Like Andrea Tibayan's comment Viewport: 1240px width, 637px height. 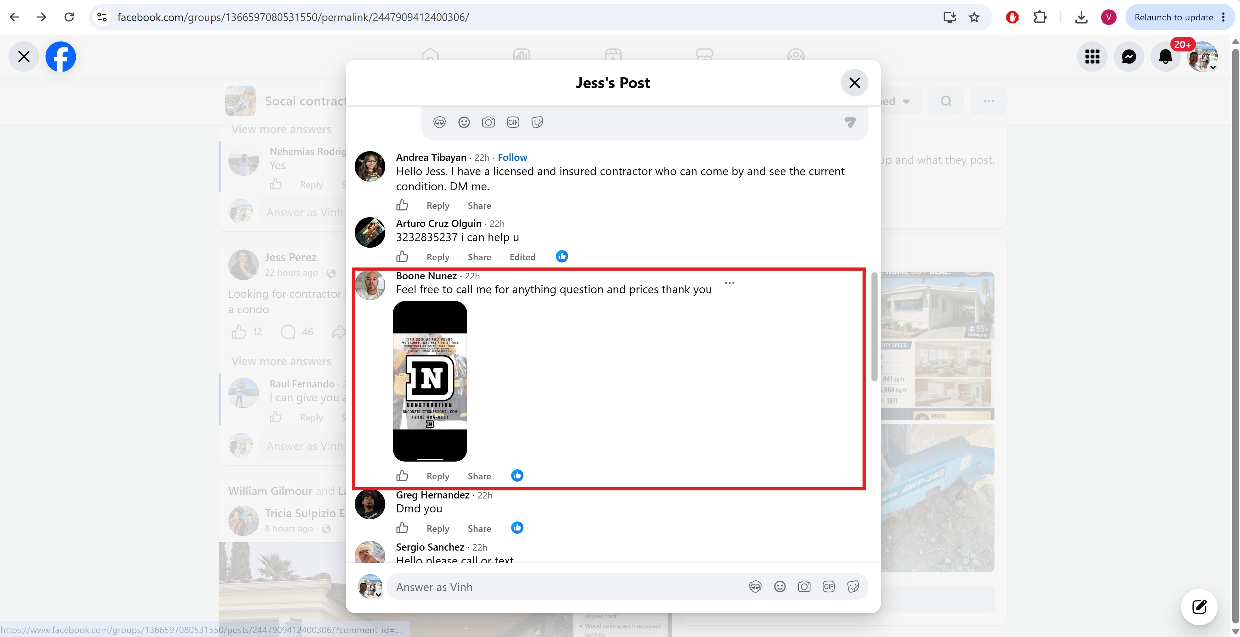(x=402, y=206)
